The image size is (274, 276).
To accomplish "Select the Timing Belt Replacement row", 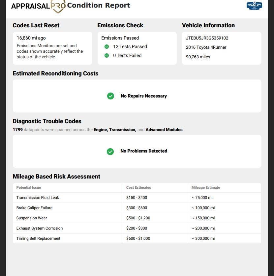I will tap(137, 238).
